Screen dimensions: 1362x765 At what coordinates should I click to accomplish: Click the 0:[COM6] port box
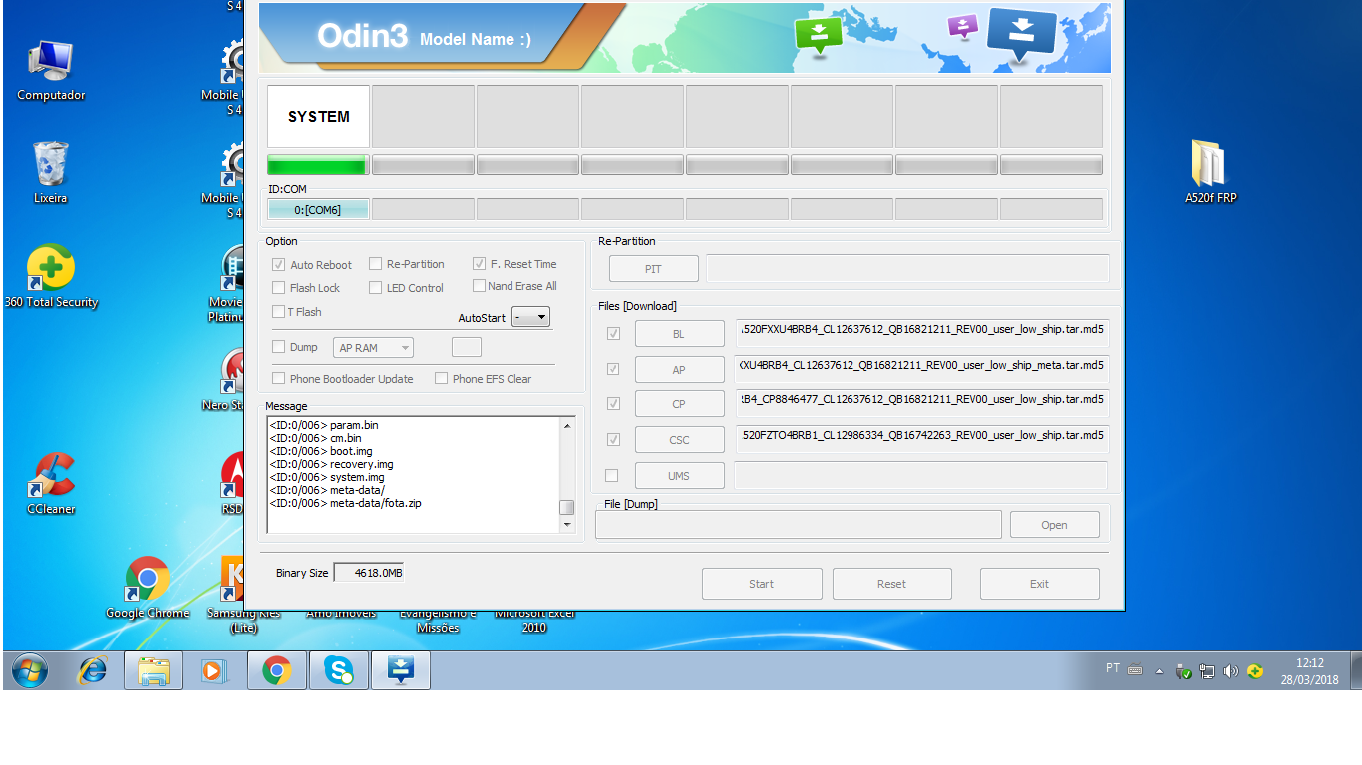click(318, 209)
